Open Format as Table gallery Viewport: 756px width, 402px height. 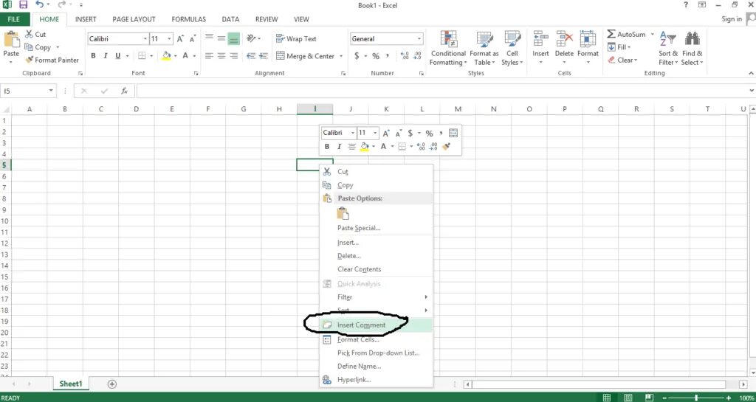[484, 48]
